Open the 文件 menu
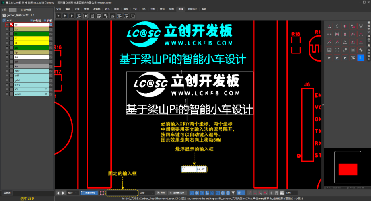The height and width of the screenshot is (201, 371). pos(58,9)
